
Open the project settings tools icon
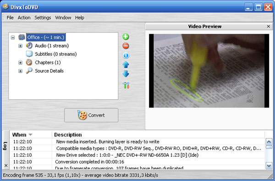(x=126, y=85)
